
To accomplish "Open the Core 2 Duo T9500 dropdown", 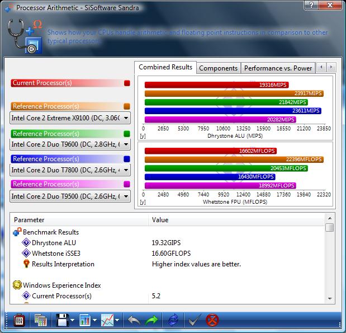I will [70, 196].
